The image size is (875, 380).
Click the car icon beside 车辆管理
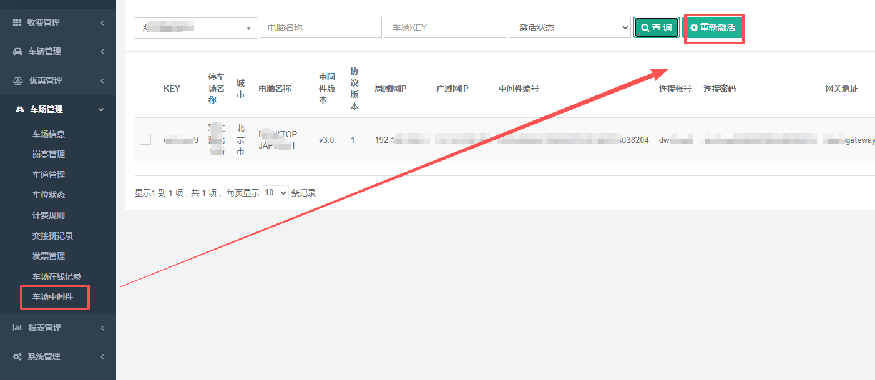tap(17, 51)
